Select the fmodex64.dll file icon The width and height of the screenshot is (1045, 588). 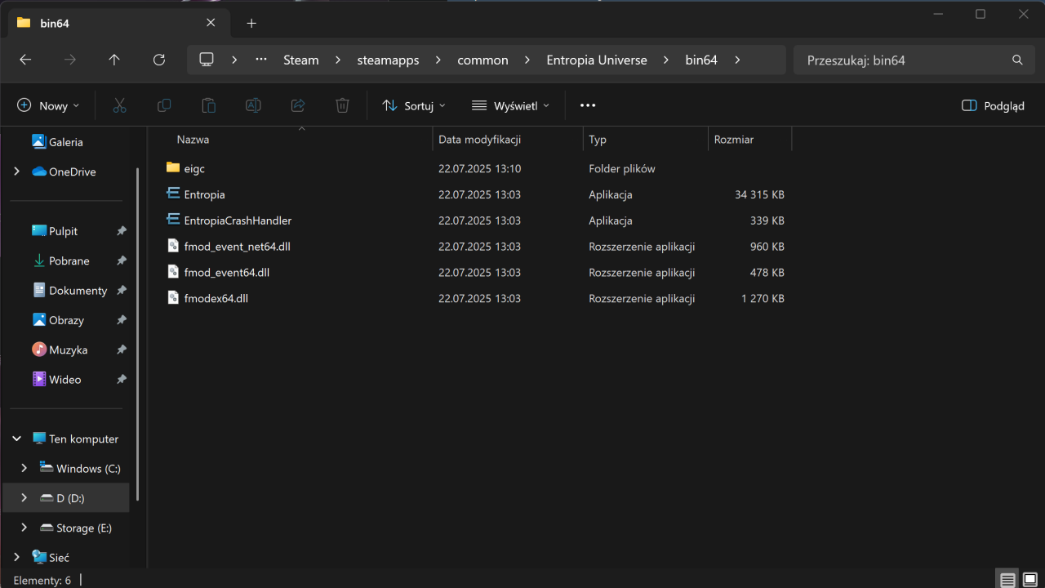[172, 298]
